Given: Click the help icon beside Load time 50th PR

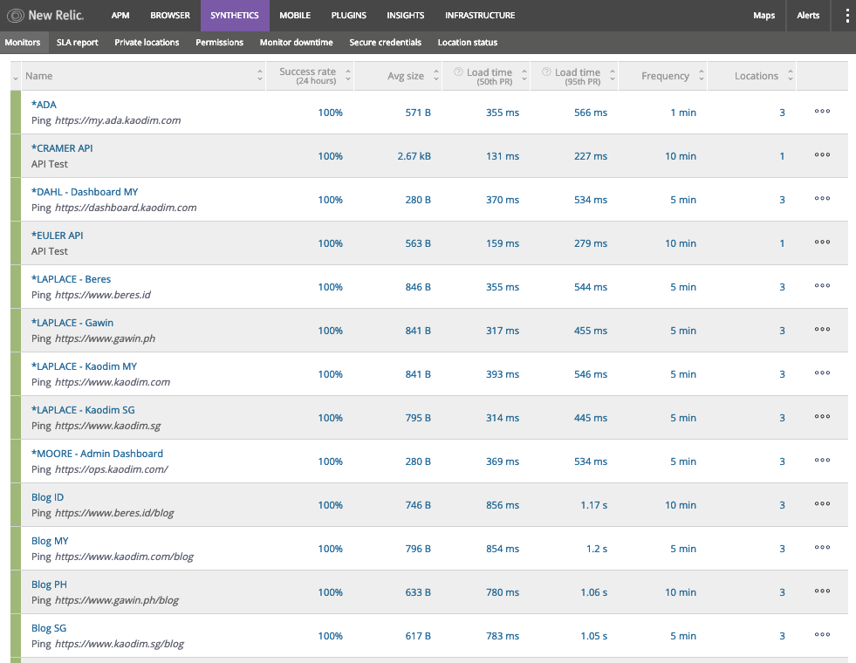Looking at the screenshot, I should 459,72.
